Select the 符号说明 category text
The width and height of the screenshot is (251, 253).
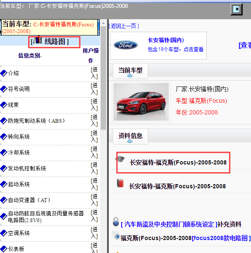tap(19, 89)
